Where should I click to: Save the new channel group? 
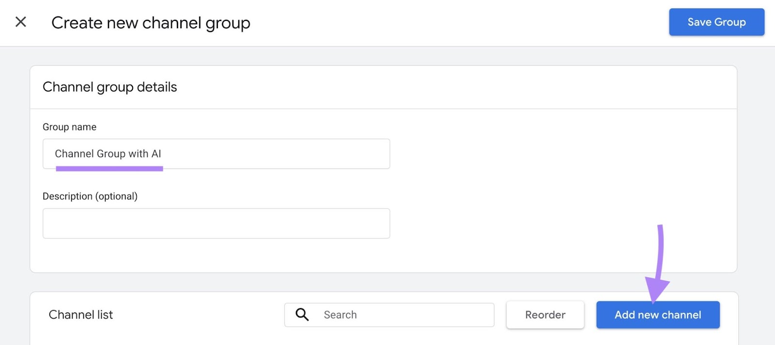point(716,22)
